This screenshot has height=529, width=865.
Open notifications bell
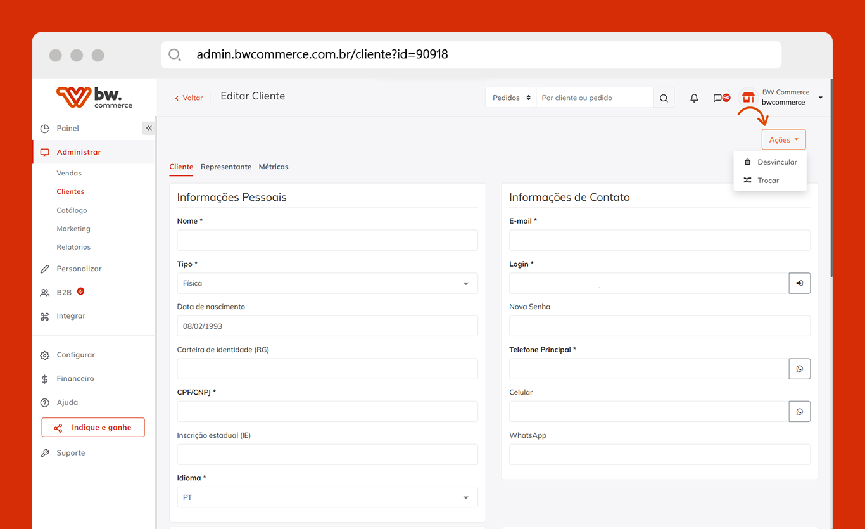pos(694,98)
